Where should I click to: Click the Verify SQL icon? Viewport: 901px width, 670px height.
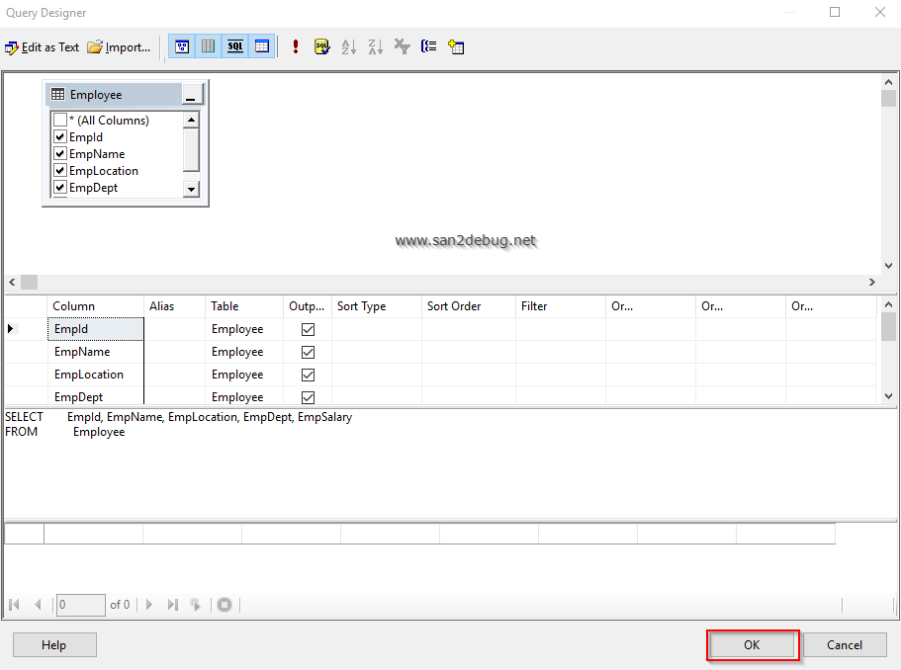coord(321,46)
